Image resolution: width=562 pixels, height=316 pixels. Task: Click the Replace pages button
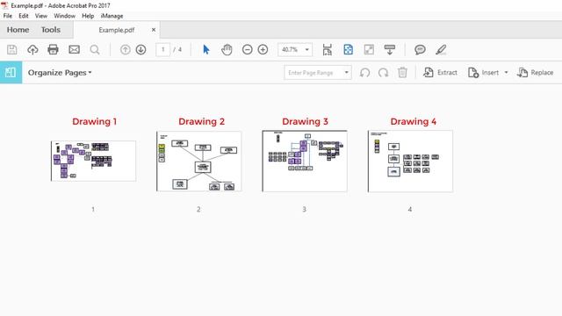click(535, 73)
